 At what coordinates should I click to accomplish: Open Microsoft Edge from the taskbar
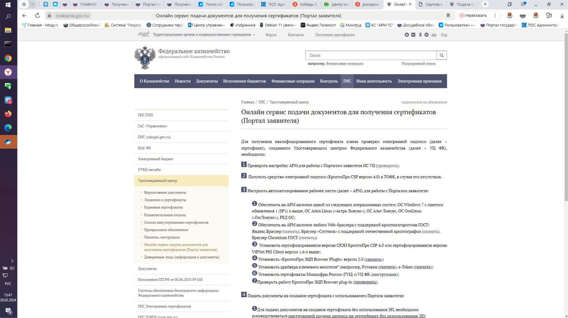coord(8,128)
